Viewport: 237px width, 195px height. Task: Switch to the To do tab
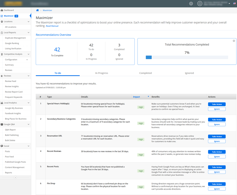coord(58,73)
